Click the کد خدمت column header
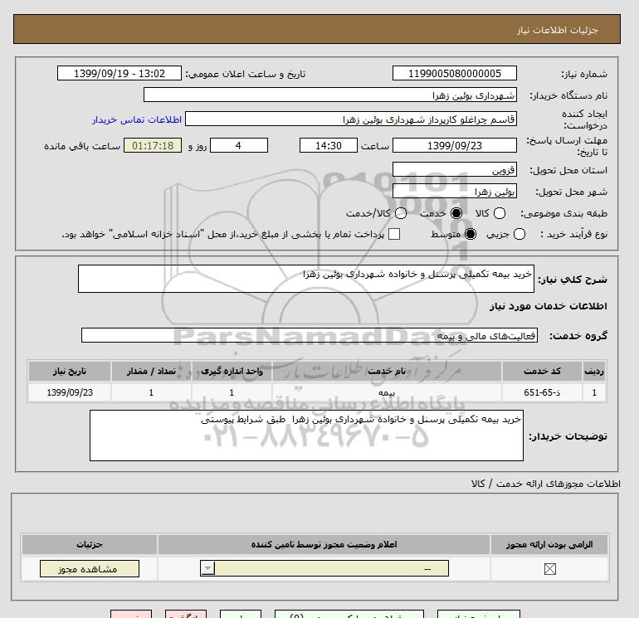This screenshot has height=618, width=639. (x=542, y=371)
